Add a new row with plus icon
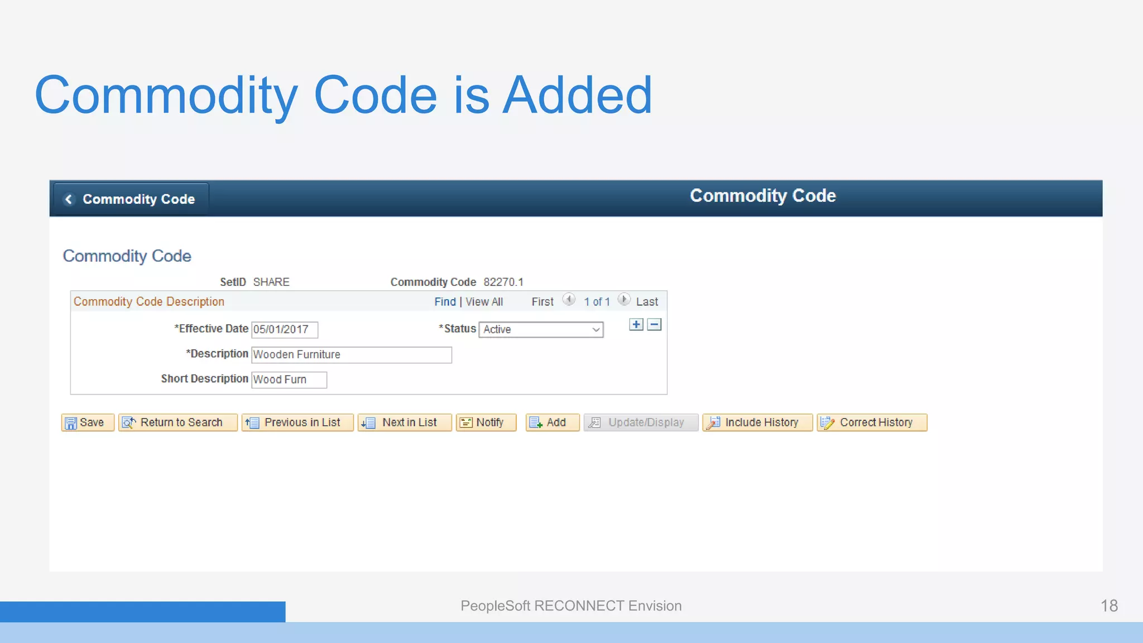The width and height of the screenshot is (1143, 643). click(636, 324)
